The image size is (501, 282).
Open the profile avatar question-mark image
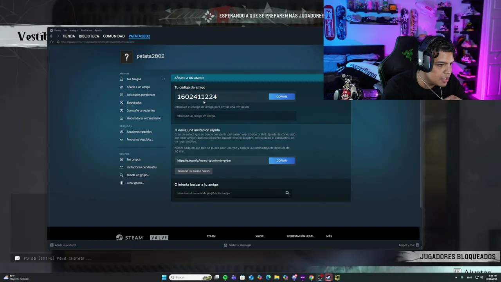tap(126, 57)
